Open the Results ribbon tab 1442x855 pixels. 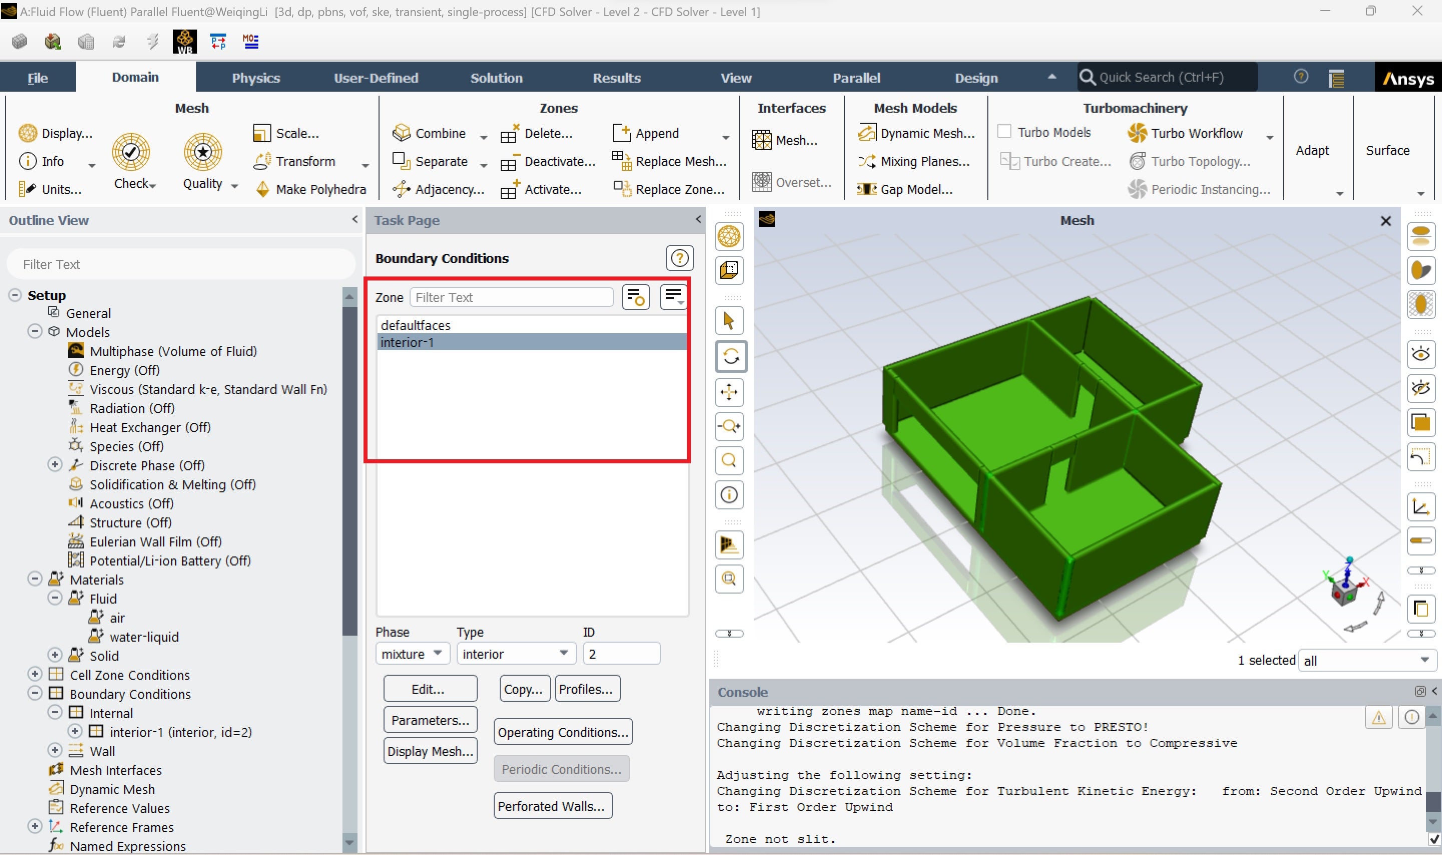(616, 78)
